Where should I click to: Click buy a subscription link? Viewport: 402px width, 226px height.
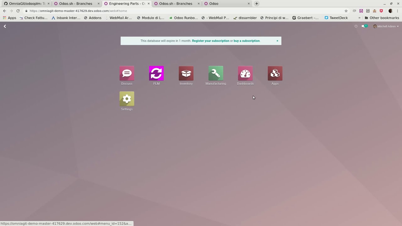click(x=247, y=41)
